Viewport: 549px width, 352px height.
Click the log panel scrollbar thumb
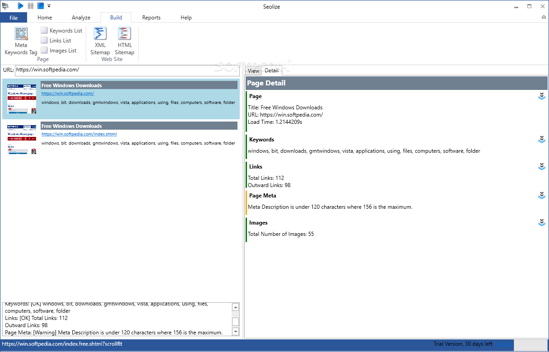tap(235, 322)
